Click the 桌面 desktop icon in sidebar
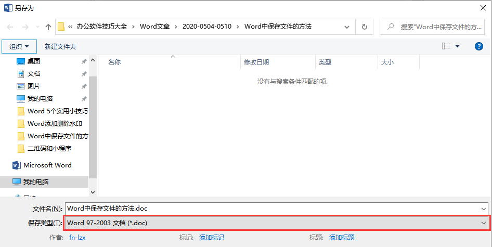Viewport: 492px width, 247px height. pos(20,61)
